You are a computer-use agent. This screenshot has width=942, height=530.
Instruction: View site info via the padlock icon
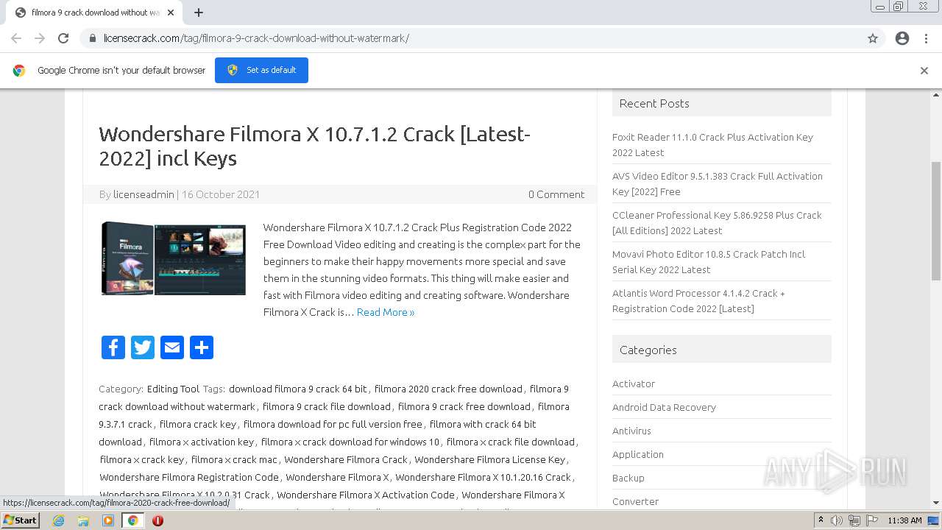[x=93, y=38]
